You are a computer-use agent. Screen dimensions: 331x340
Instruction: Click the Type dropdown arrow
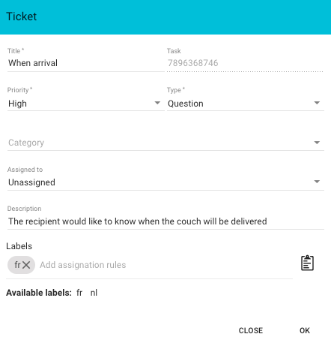click(317, 103)
